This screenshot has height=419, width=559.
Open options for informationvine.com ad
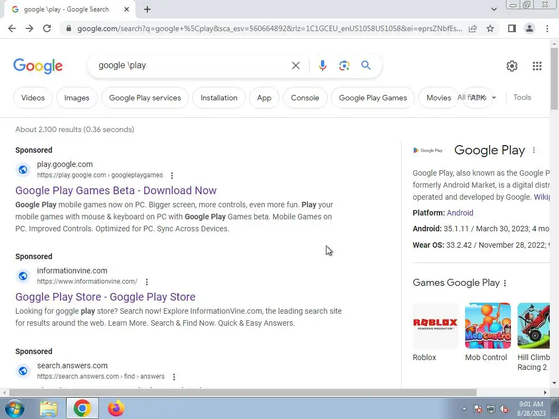[146, 282]
